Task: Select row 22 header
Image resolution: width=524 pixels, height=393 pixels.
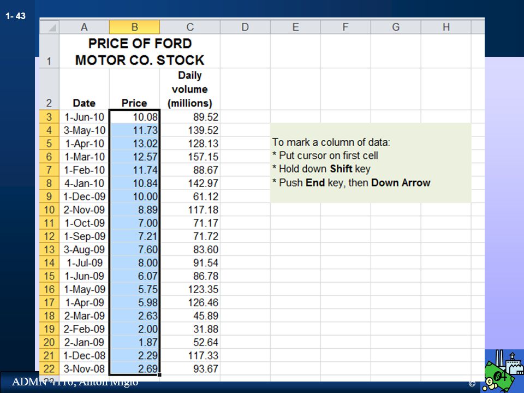Action: 50,368
